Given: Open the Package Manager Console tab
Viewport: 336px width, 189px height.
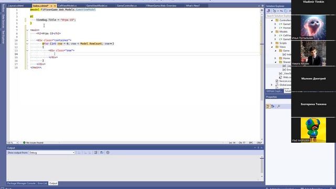Looking at the screenshot, I should click(21, 183).
